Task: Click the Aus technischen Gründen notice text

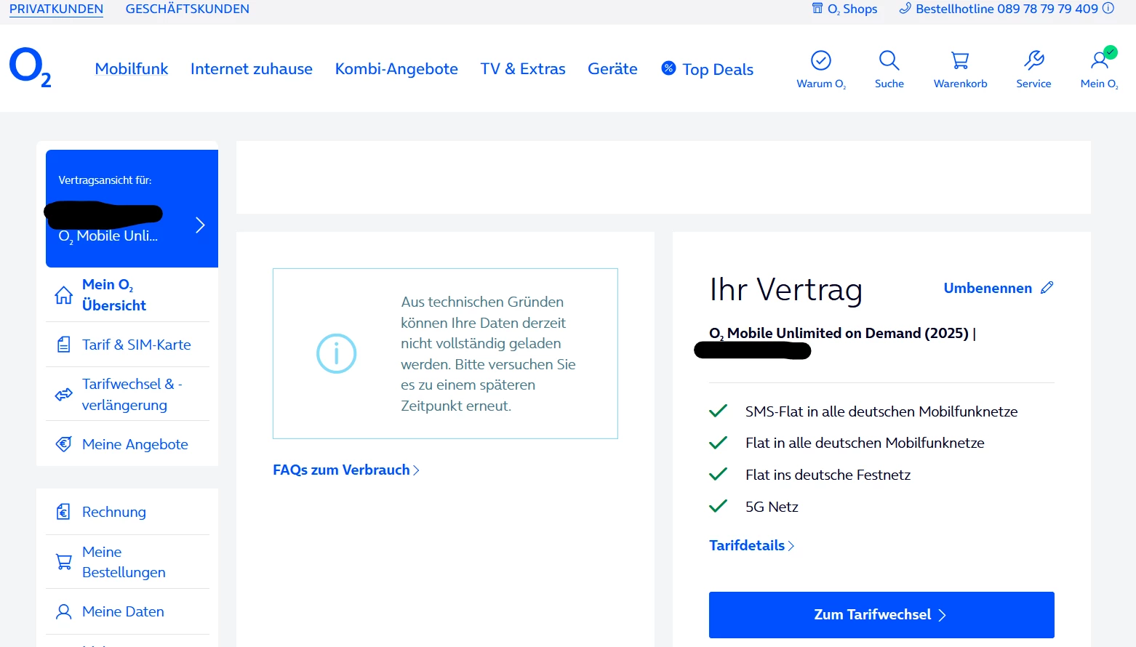Action: point(488,353)
